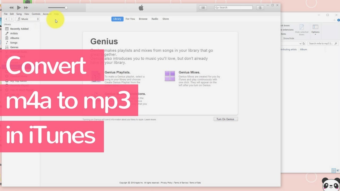Adjust the volume slider knob
340x191 pixels.
[x=66, y=8]
